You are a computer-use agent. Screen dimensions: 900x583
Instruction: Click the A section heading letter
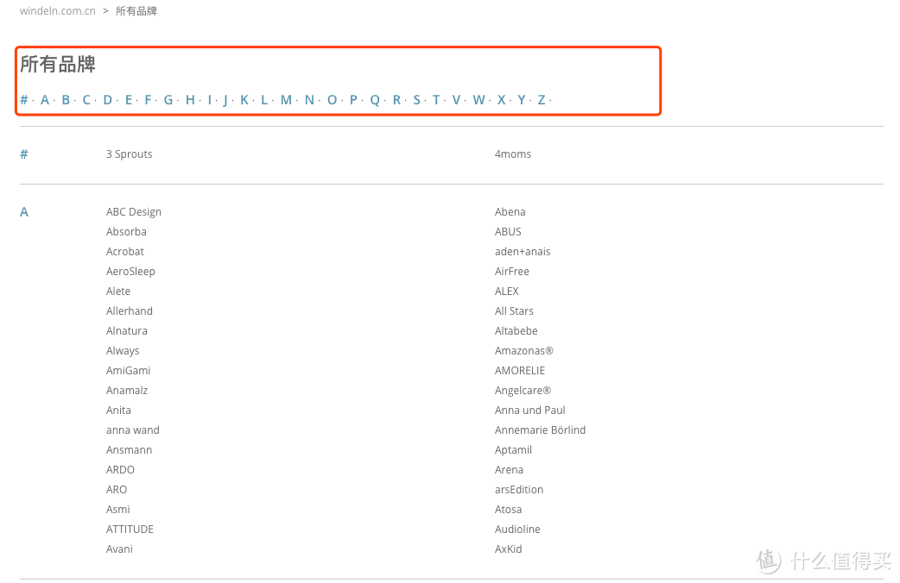tap(24, 211)
